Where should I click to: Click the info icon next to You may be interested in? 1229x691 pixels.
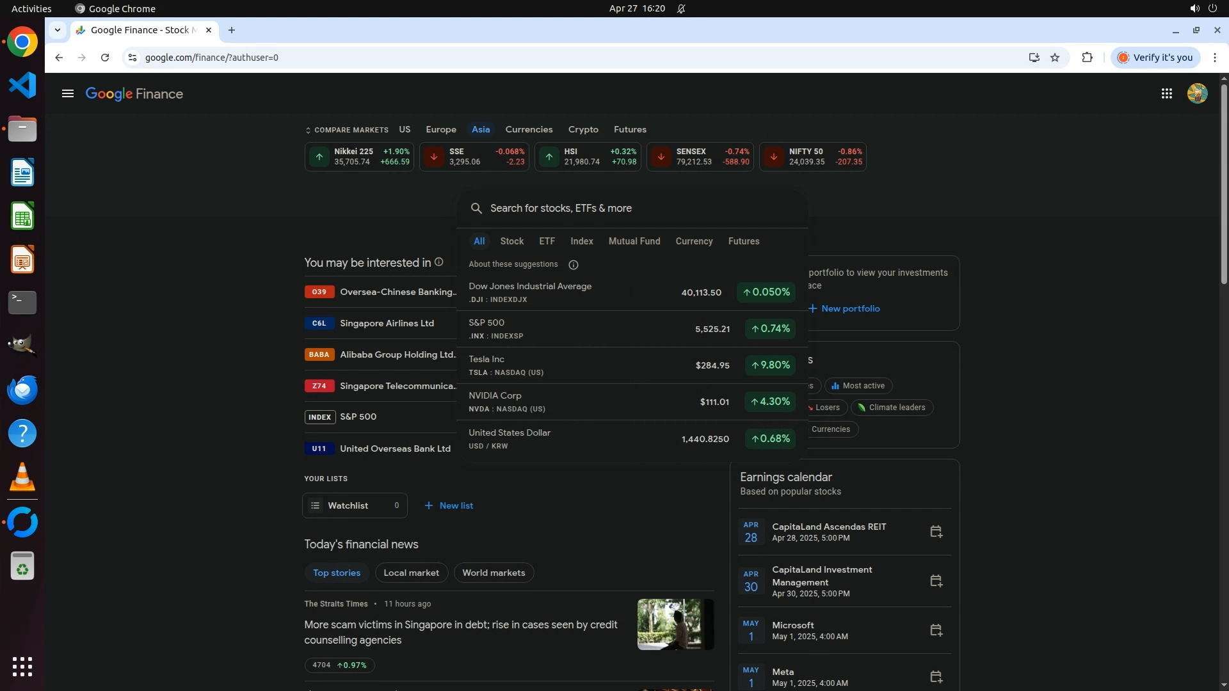click(x=439, y=262)
